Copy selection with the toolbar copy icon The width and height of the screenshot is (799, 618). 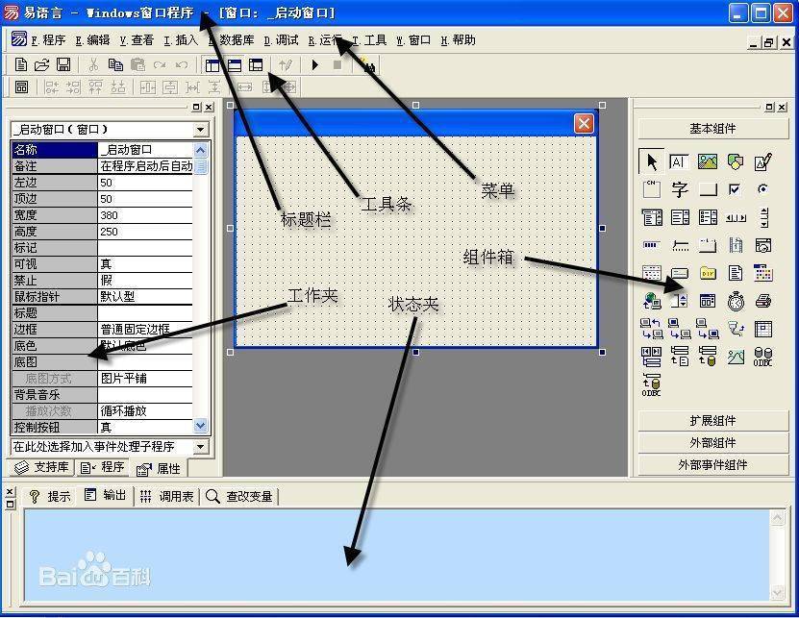[115, 64]
